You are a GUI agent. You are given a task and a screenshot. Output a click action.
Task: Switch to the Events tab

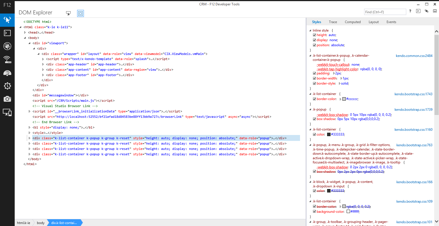[x=391, y=22]
